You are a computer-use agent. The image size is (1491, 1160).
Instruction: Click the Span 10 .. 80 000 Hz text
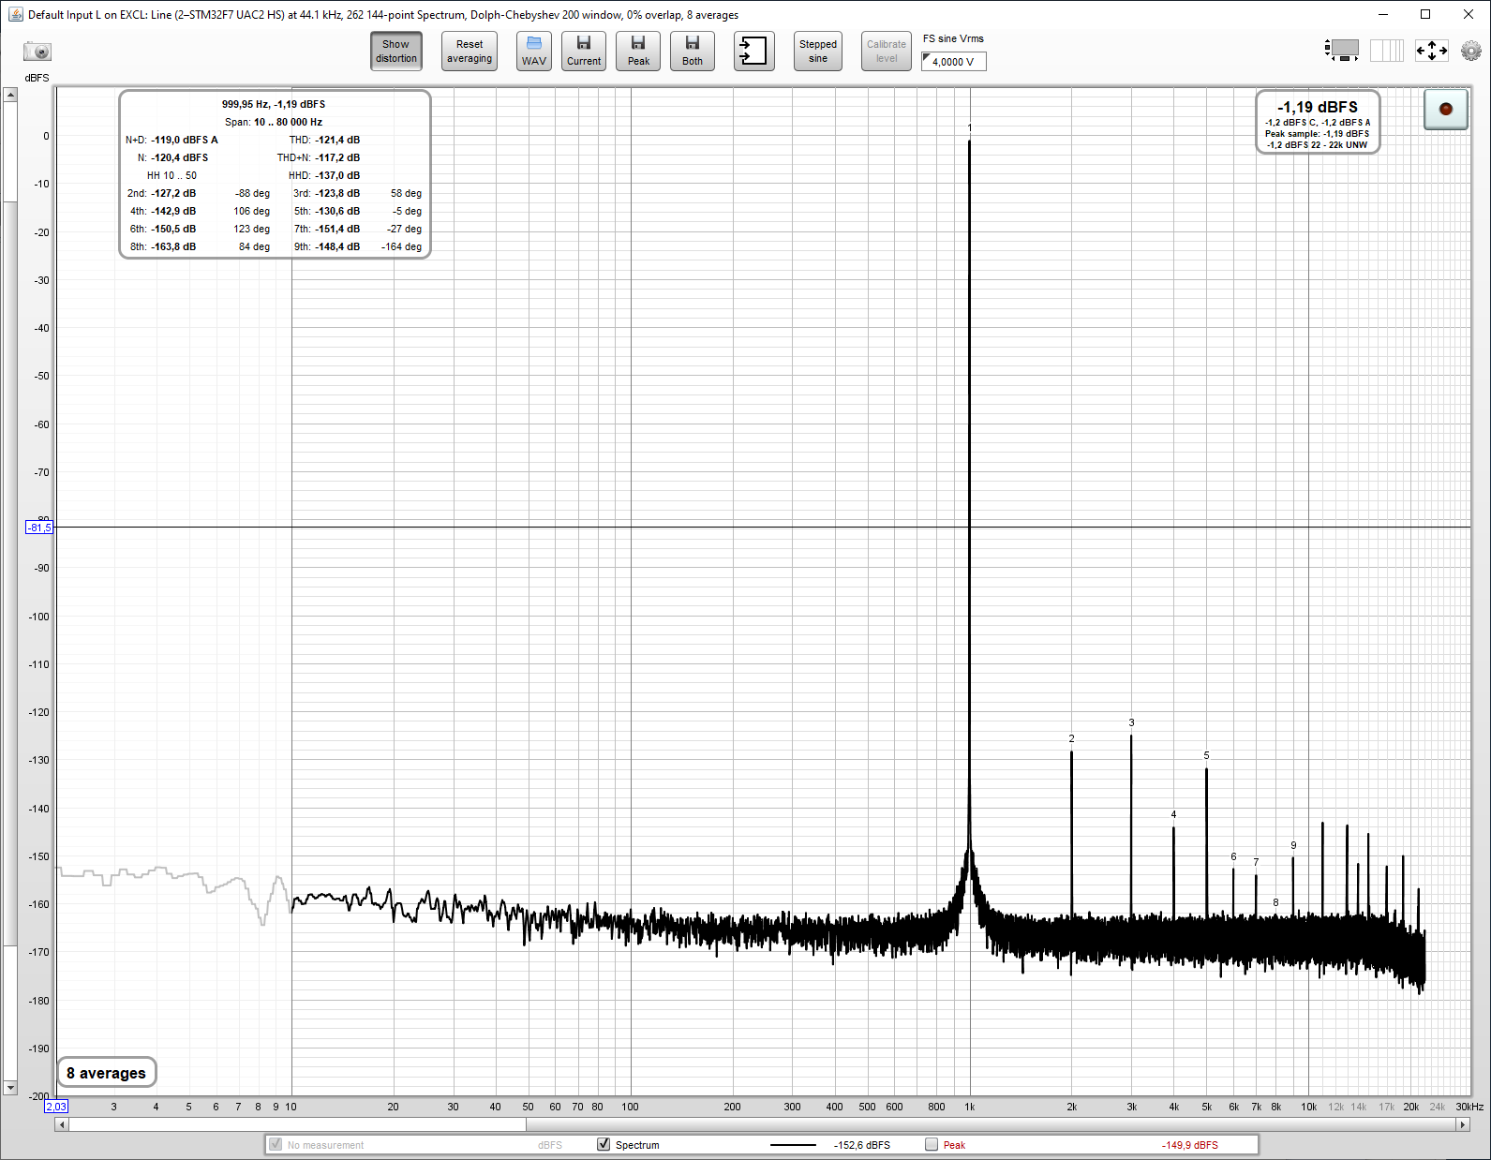pyautogui.click(x=274, y=122)
